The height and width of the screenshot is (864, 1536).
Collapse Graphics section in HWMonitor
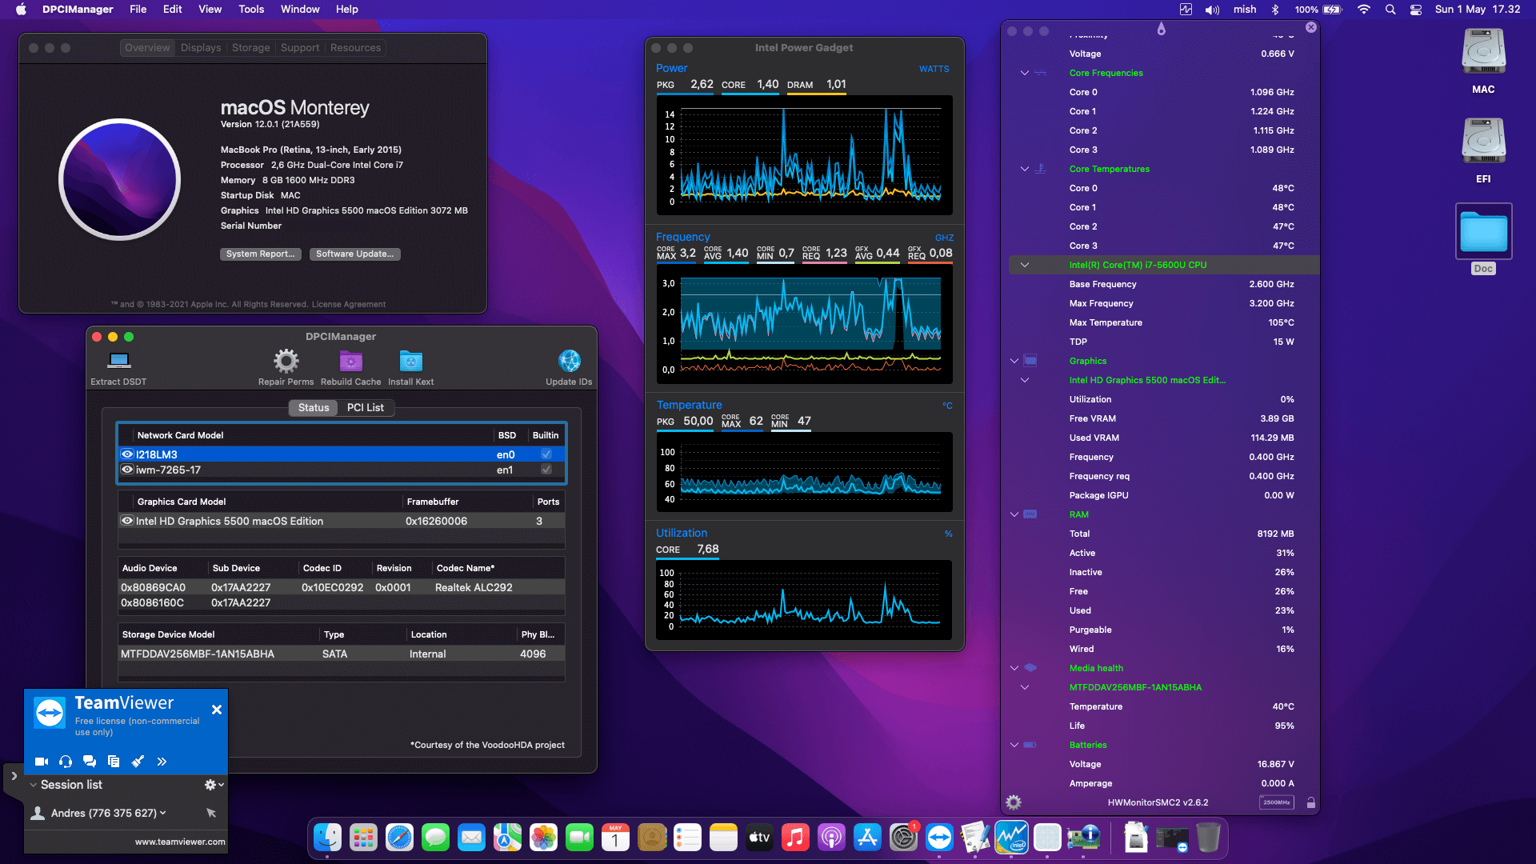tap(1014, 361)
